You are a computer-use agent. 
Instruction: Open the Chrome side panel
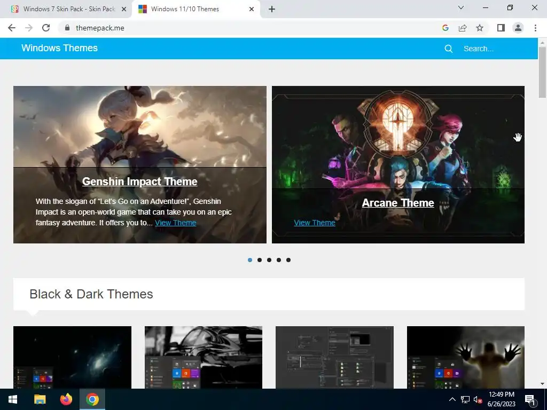pyautogui.click(x=501, y=28)
